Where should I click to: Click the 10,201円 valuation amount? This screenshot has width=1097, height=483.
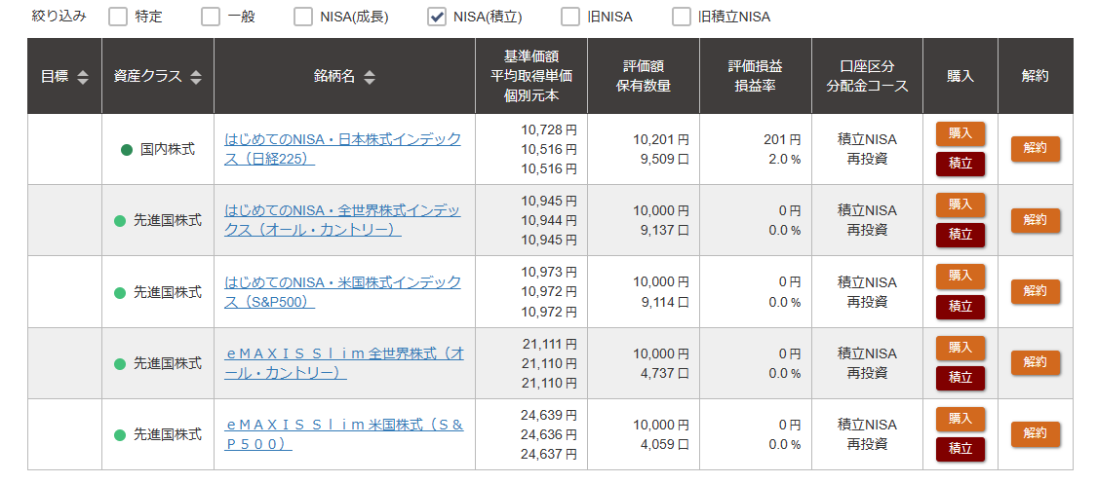(661, 140)
